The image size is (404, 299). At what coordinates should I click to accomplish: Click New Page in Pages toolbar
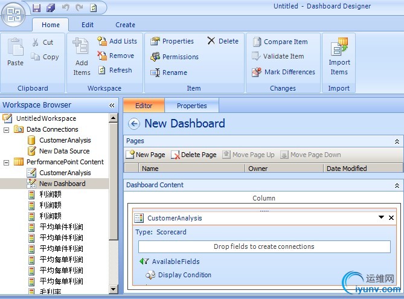coord(146,155)
